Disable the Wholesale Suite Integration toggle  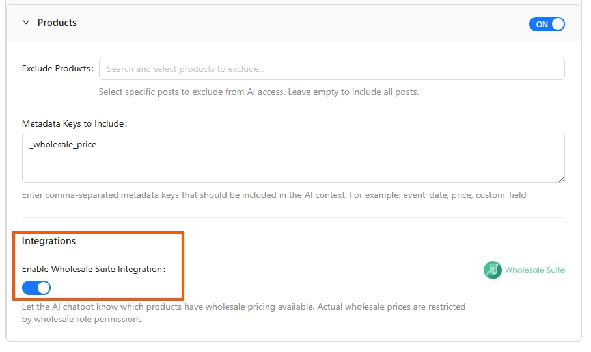(x=36, y=288)
